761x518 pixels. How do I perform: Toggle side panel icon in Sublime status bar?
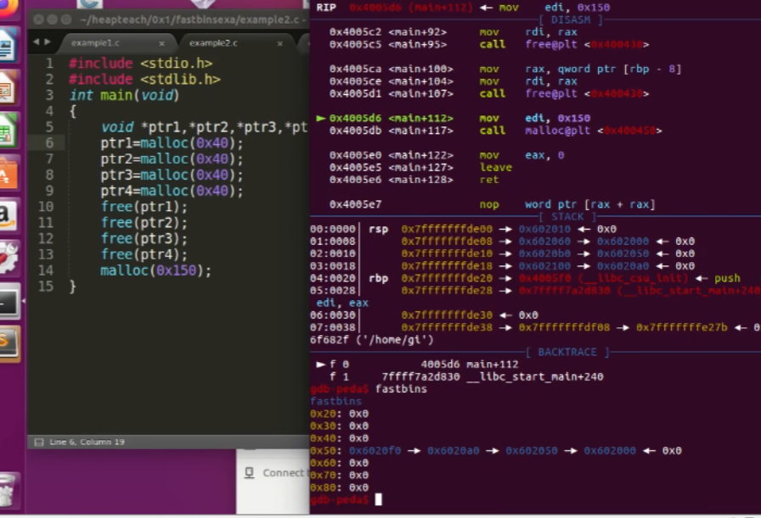(38, 443)
